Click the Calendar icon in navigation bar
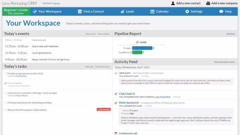 (152, 12)
